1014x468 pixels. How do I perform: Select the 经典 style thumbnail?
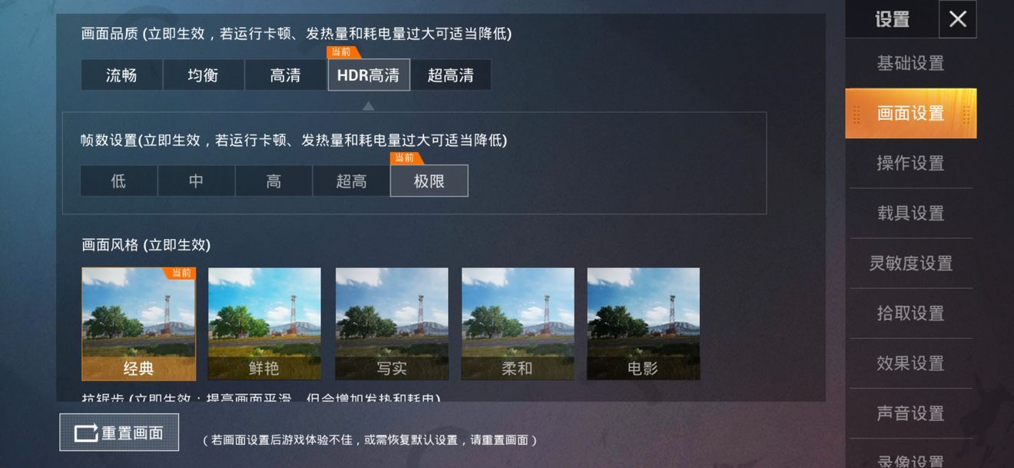(139, 324)
